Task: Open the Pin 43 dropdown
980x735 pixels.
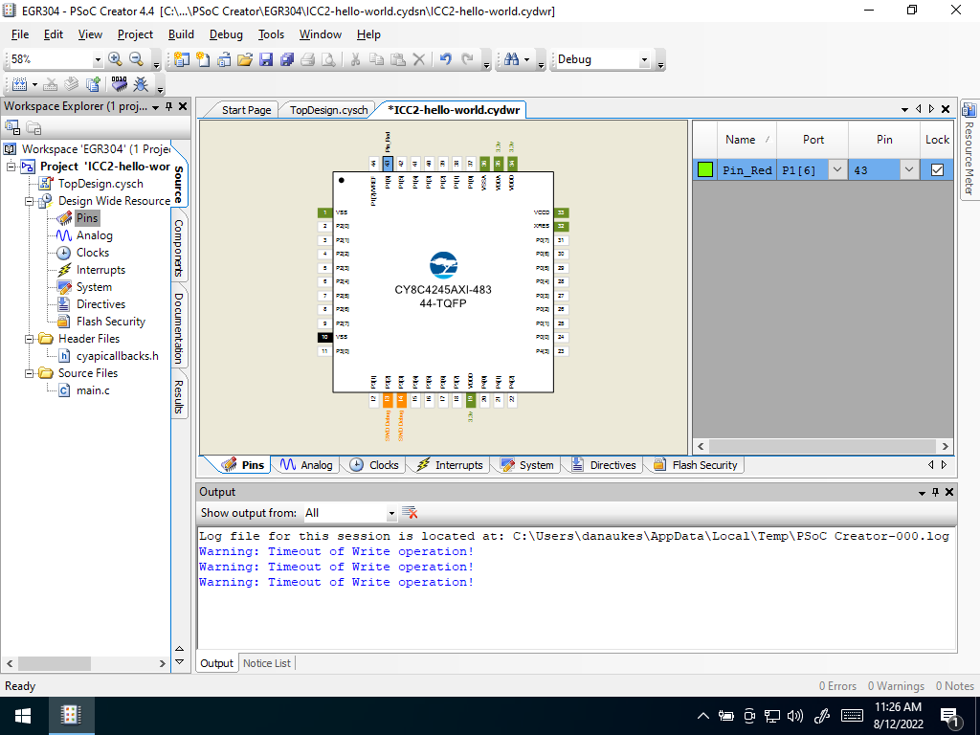Action: (x=909, y=169)
